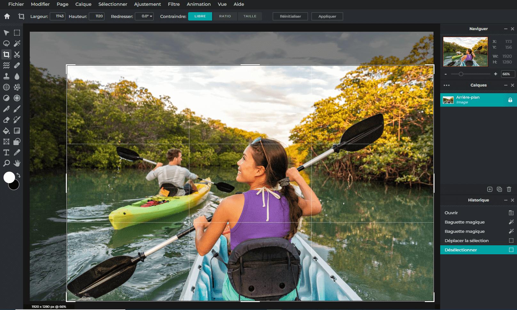Select the Gradient tool
This screenshot has height=310, width=517.
coord(17,131)
